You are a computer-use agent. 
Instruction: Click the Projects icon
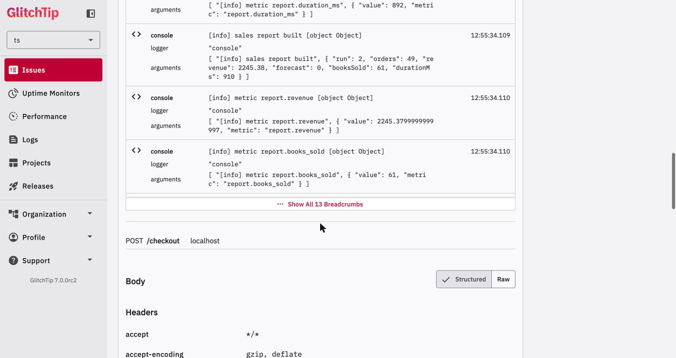point(13,163)
